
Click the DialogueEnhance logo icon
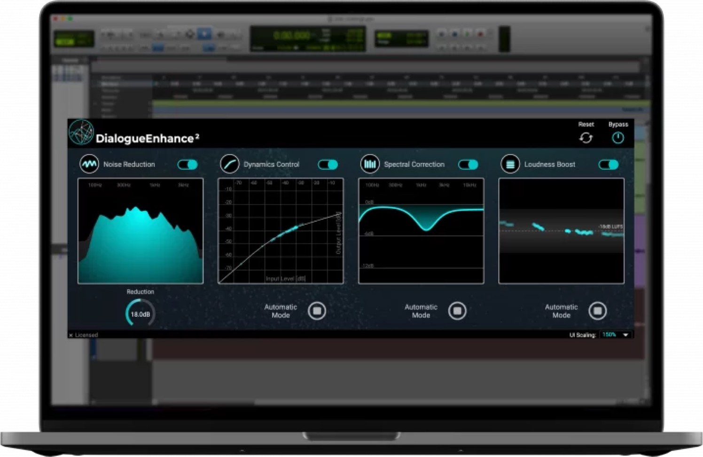click(81, 132)
